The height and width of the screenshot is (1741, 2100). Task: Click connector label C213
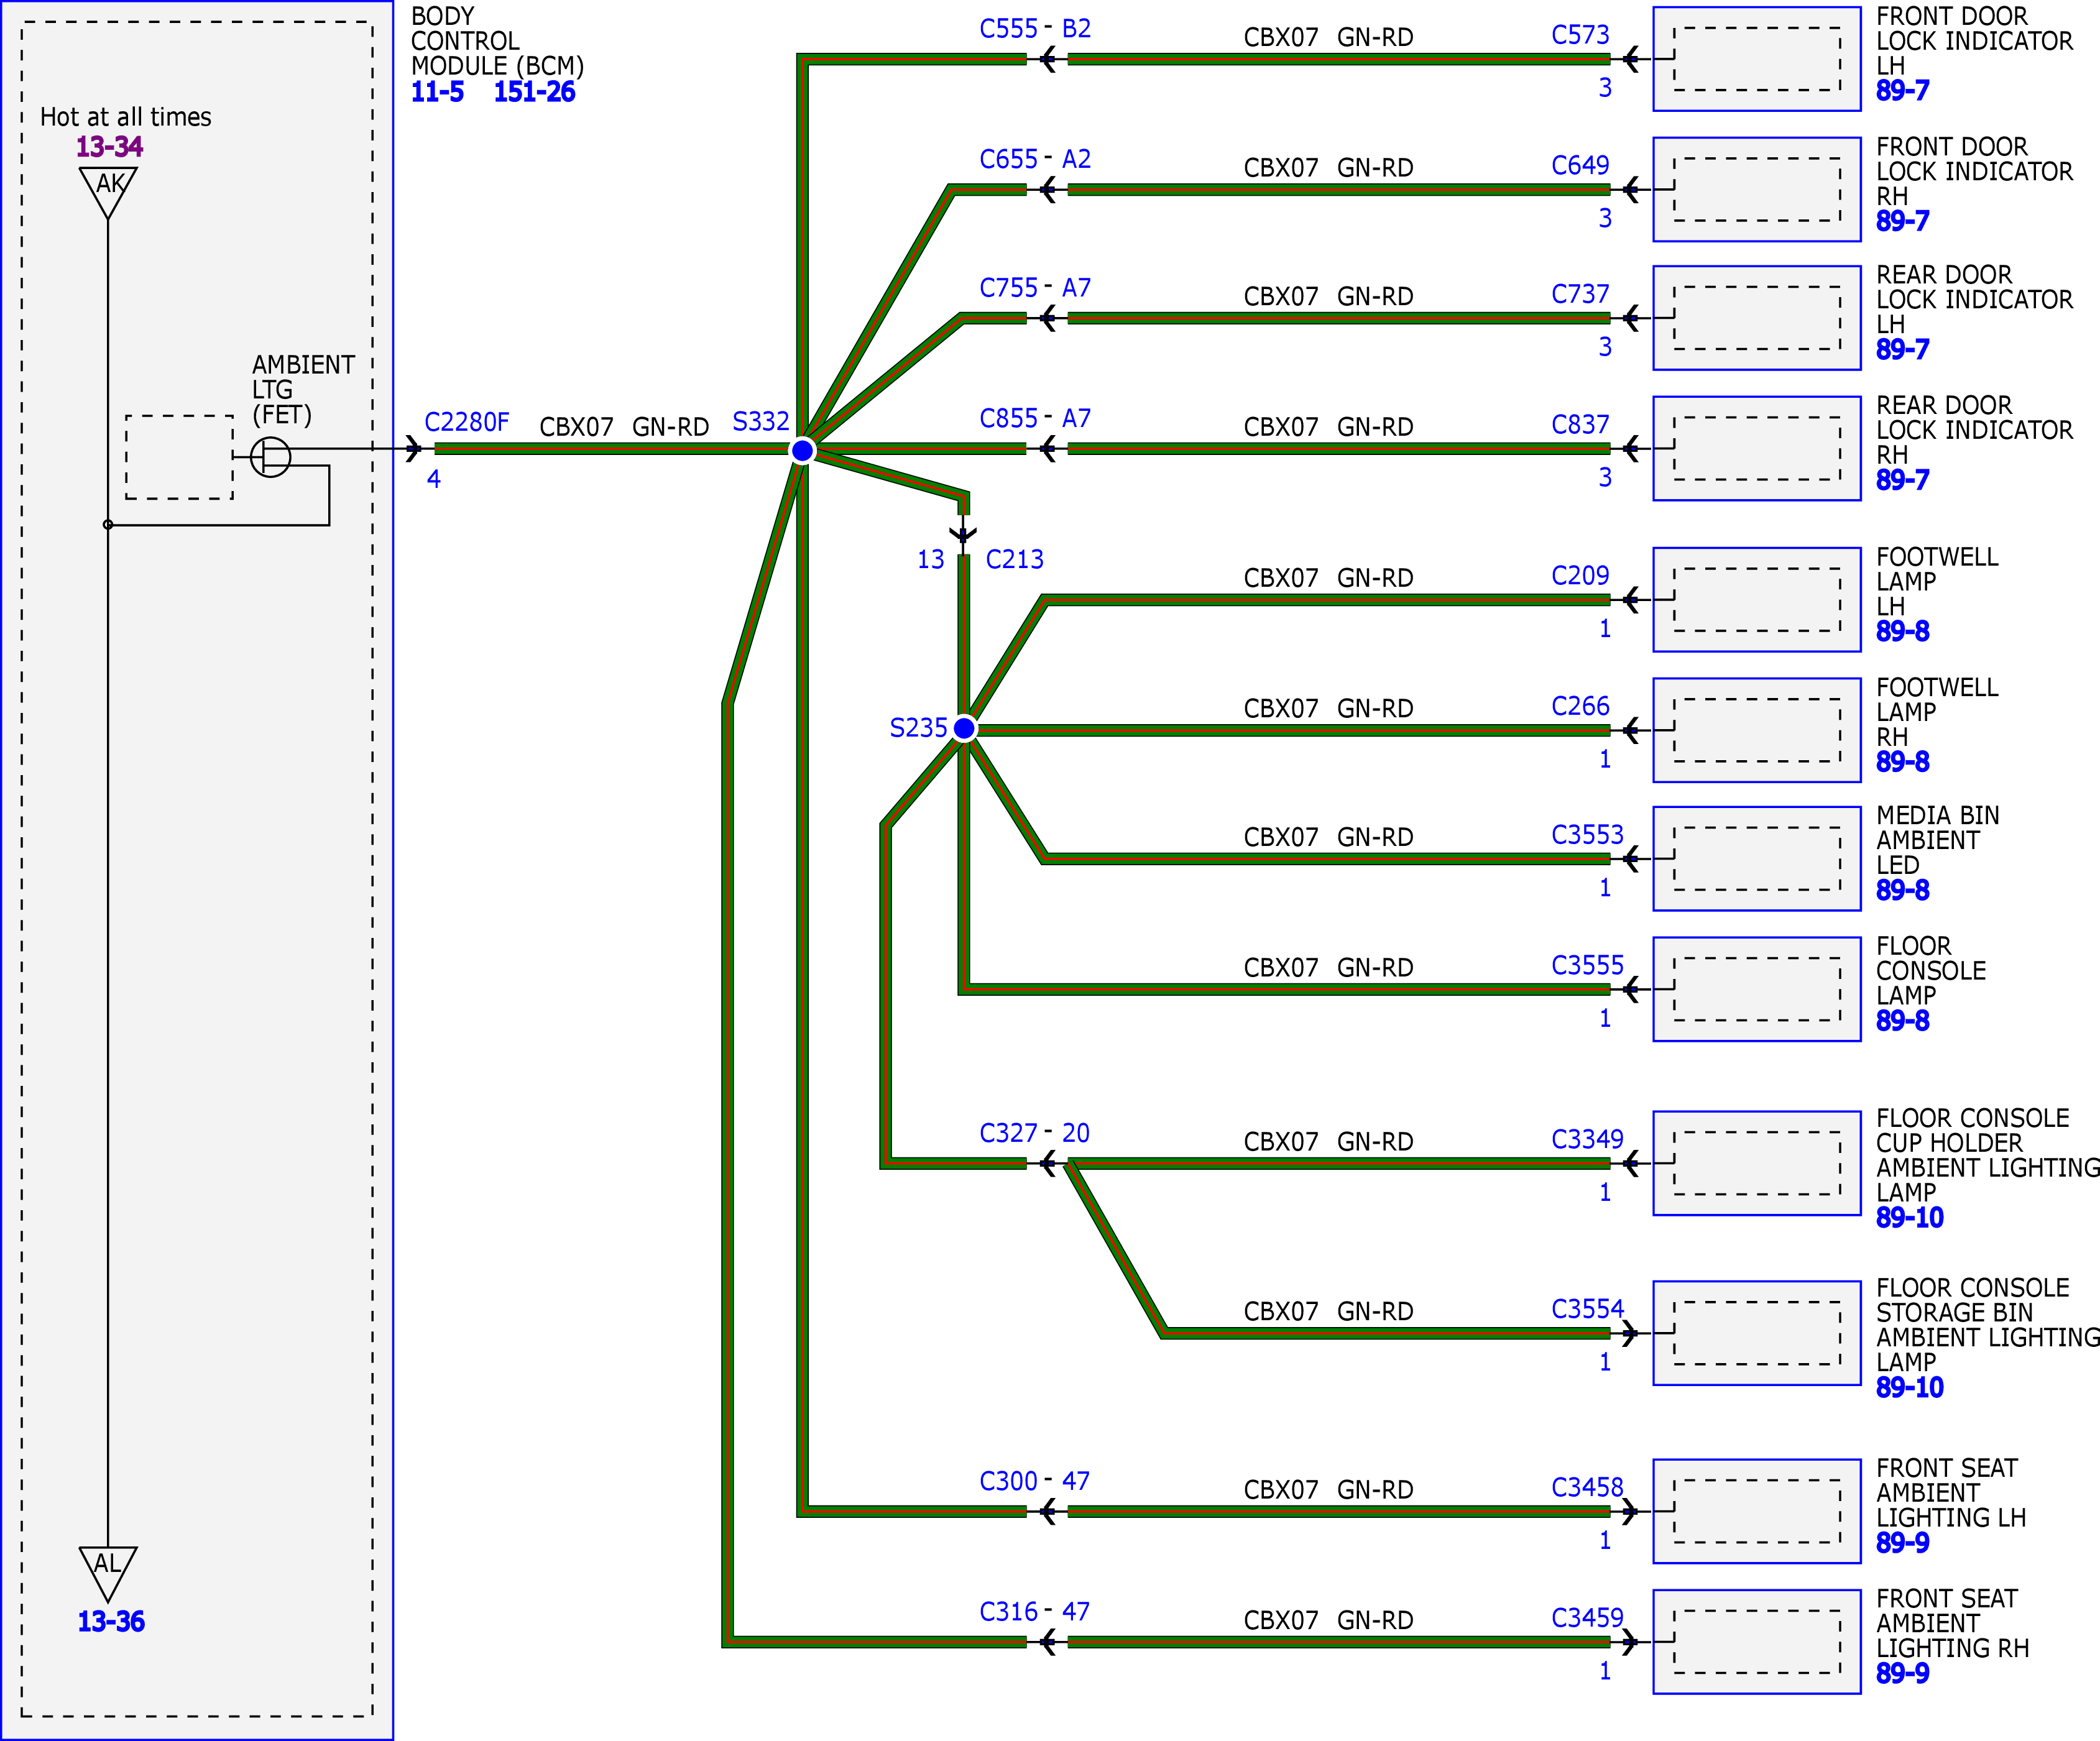click(x=1015, y=559)
